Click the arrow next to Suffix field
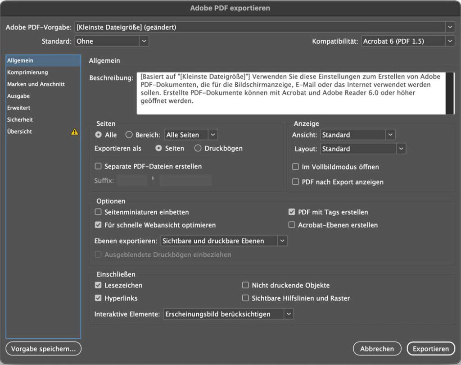The height and width of the screenshot is (365, 461). pos(153,178)
